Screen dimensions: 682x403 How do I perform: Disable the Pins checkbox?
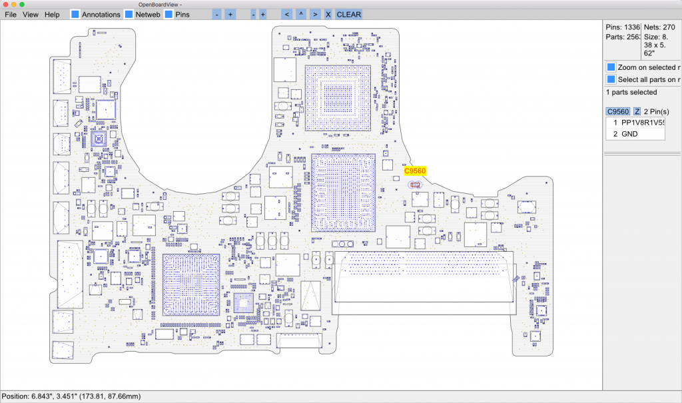(169, 14)
